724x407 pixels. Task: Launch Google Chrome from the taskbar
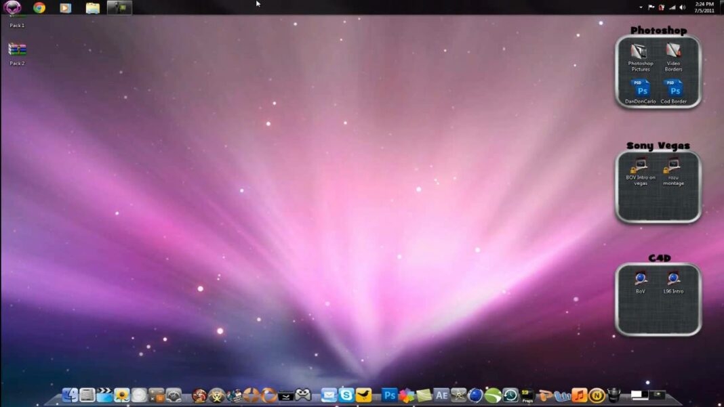pos(39,7)
